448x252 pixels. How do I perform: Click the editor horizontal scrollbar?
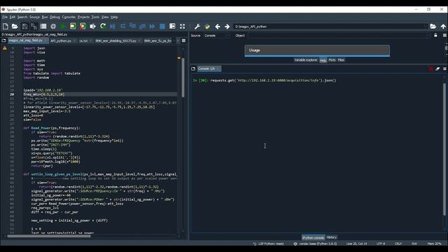[49, 236]
